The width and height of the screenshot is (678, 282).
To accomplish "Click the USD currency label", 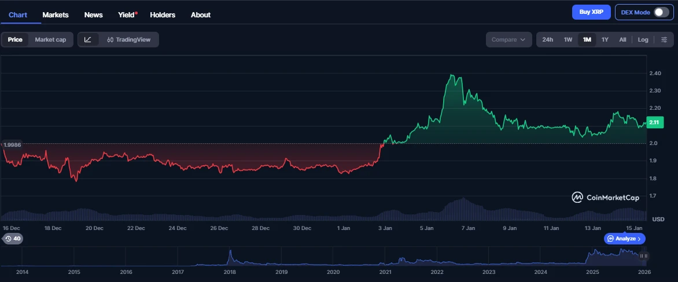I will coord(658,220).
